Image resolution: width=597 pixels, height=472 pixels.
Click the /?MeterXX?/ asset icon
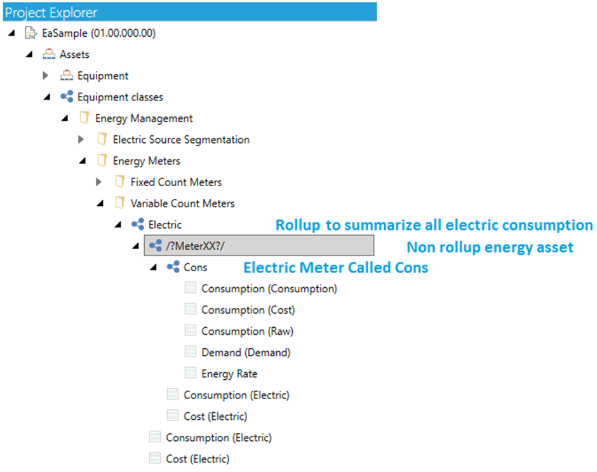pyautogui.click(x=156, y=246)
